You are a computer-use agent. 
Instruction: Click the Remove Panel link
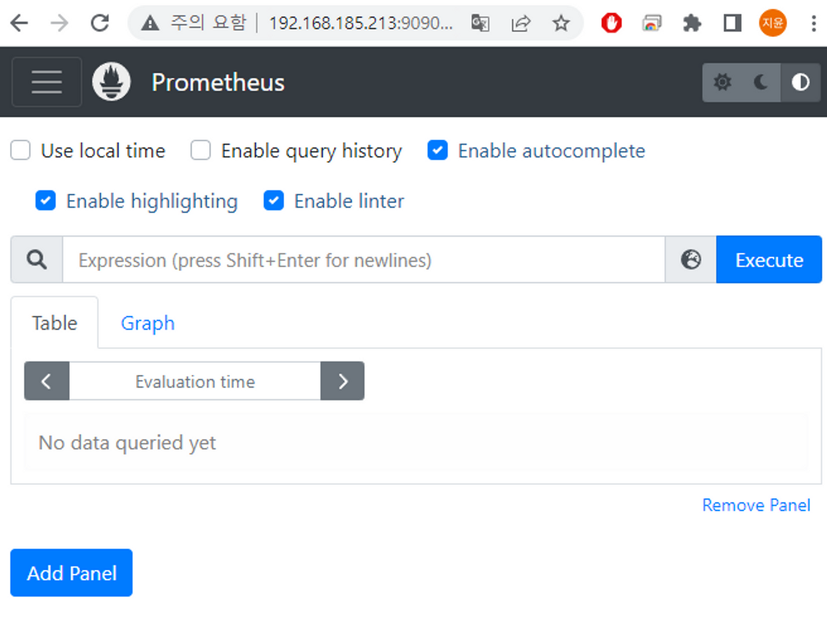pos(756,505)
